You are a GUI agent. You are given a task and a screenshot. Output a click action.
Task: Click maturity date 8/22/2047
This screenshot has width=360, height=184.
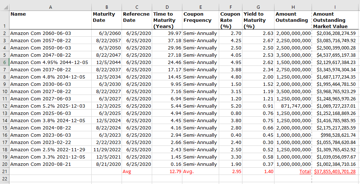pyautogui.click(x=107, y=55)
